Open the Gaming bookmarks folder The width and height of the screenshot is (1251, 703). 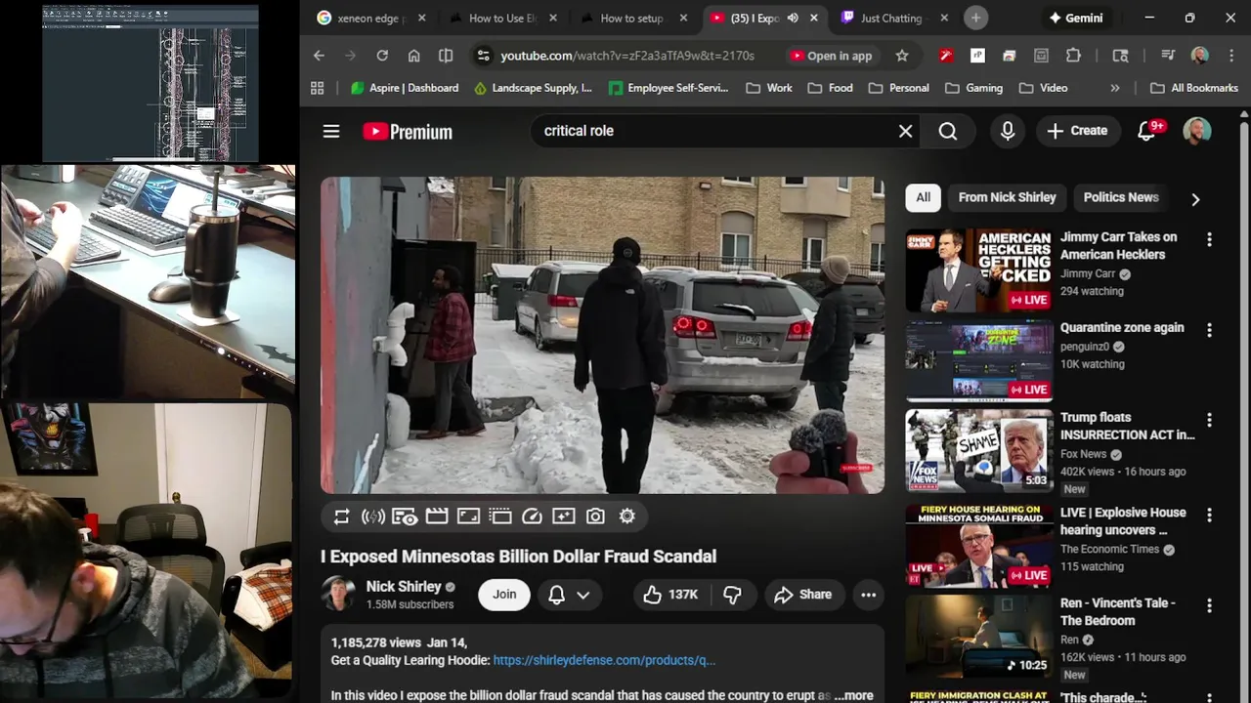click(974, 88)
